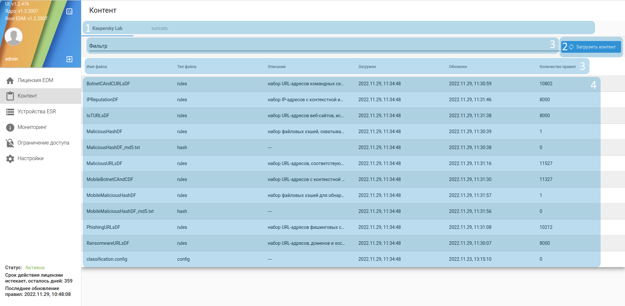Sort by Описание column header

(x=277, y=67)
